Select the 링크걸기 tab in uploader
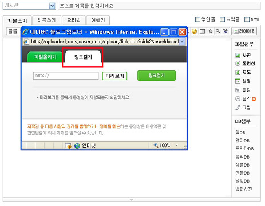 click(x=83, y=57)
